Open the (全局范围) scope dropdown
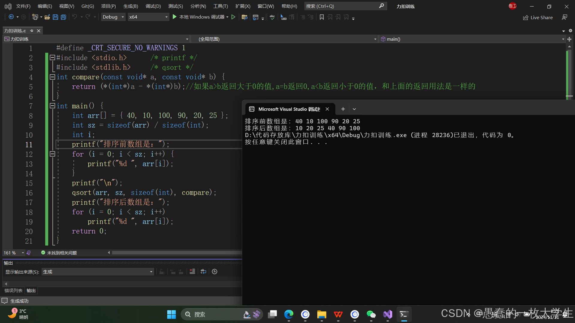Viewport: 575px width, 323px height. [x=284, y=39]
